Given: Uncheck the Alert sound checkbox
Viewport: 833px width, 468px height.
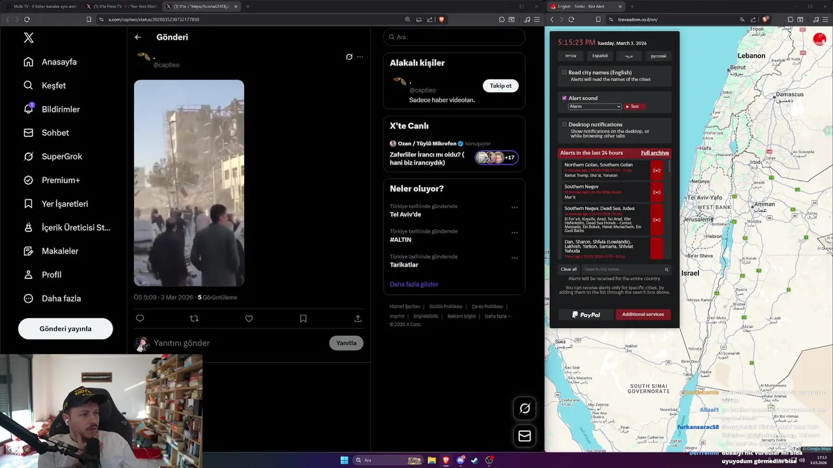Looking at the screenshot, I should click(564, 97).
